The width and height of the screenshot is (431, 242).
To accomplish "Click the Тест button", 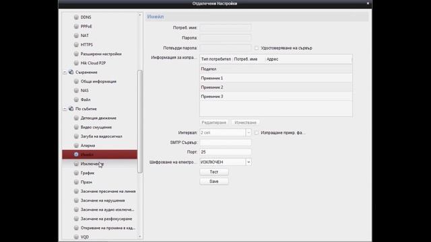I will click(214, 172).
